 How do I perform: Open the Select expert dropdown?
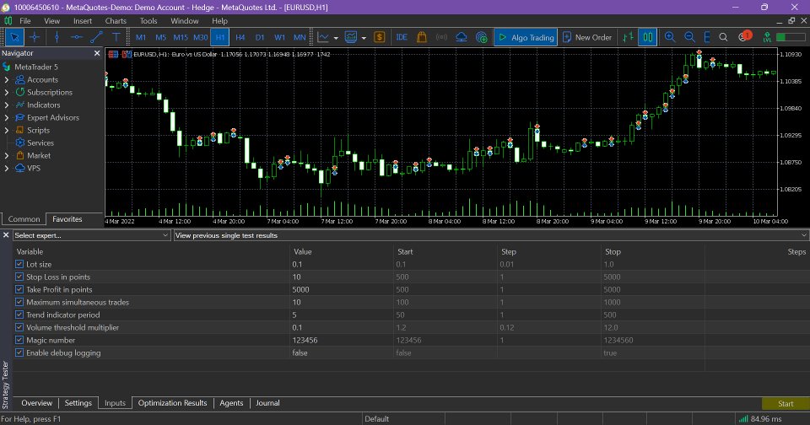(x=91, y=235)
